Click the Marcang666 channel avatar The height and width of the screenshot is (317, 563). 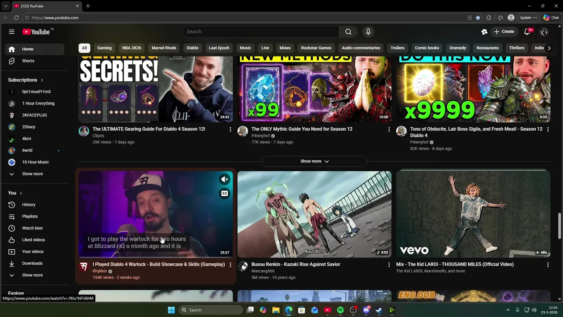pyautogui.click(x=242, y=266)
